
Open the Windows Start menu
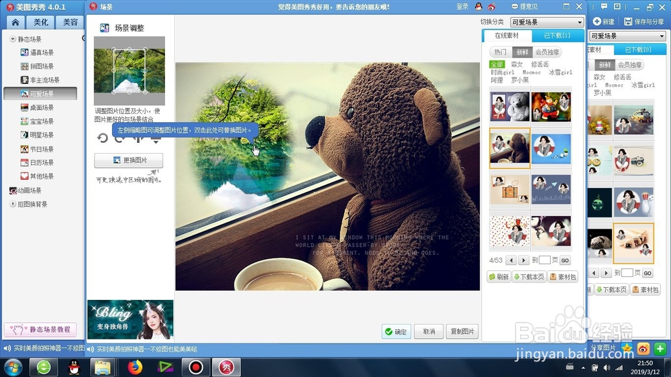point(12,367)
